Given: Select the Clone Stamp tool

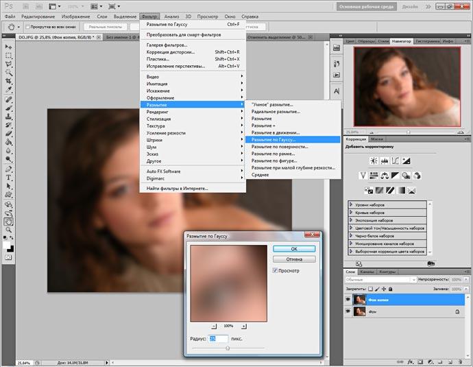Looking at the screenshot, I should tap(8, 116).
